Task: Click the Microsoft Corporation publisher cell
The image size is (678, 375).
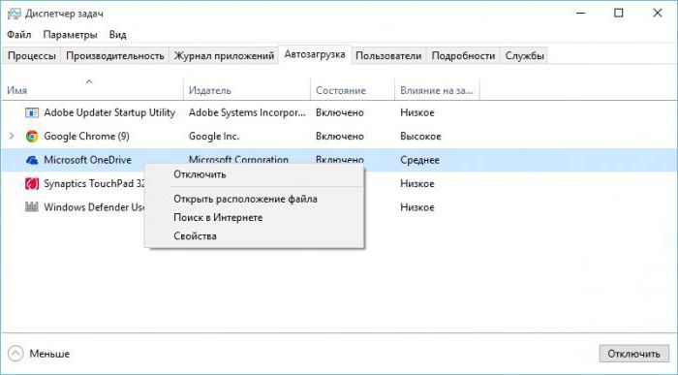Action: click(238, 160)
